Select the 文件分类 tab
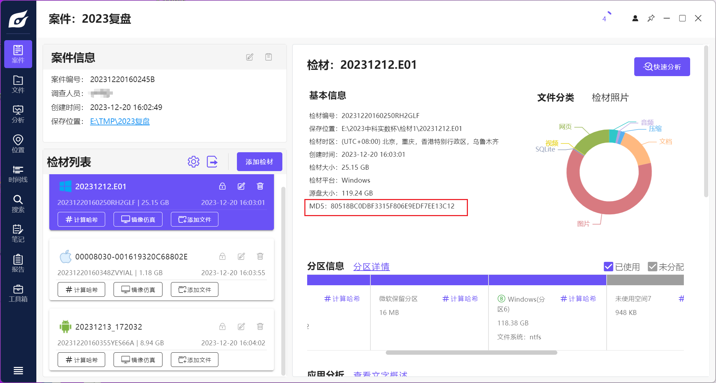 555,97
